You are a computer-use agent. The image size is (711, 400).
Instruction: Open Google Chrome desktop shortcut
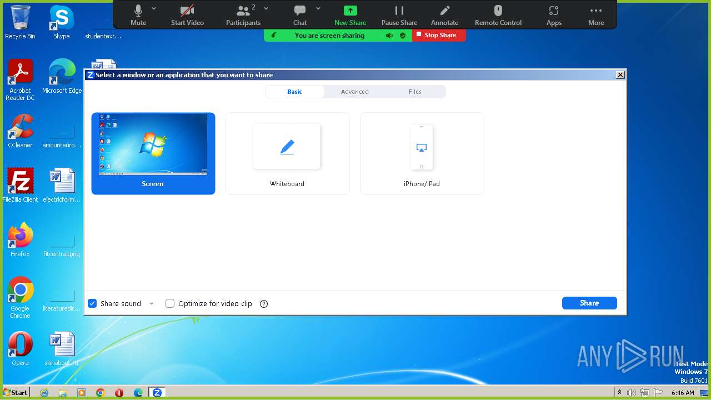point(20,297)
